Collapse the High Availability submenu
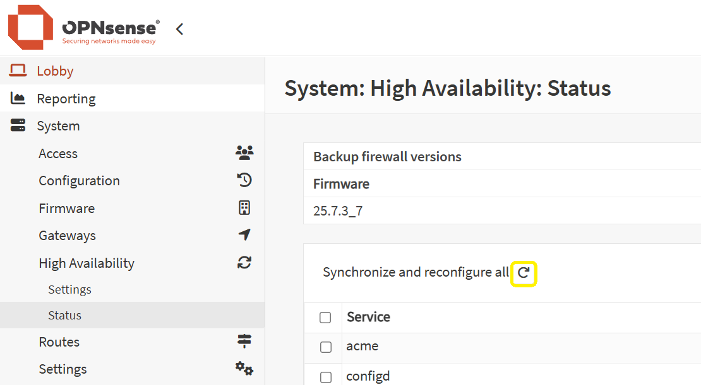The image size is (701, 385). pyautogui.click(x=87, y=263)
